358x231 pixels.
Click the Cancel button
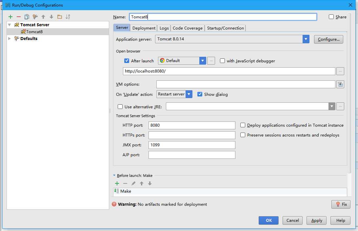coord(292,220)
